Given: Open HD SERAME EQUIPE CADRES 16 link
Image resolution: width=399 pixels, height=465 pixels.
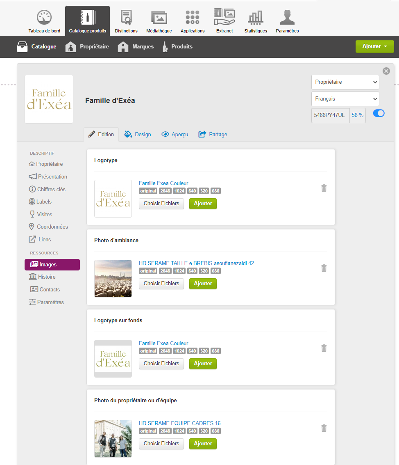Looking at the screenshot, I should [x=180, y=424].
